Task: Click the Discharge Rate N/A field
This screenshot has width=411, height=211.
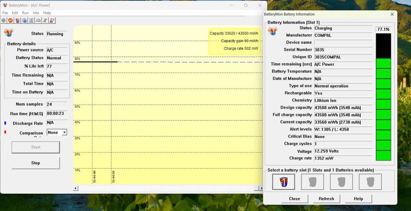Action: [x=57, y=123]
